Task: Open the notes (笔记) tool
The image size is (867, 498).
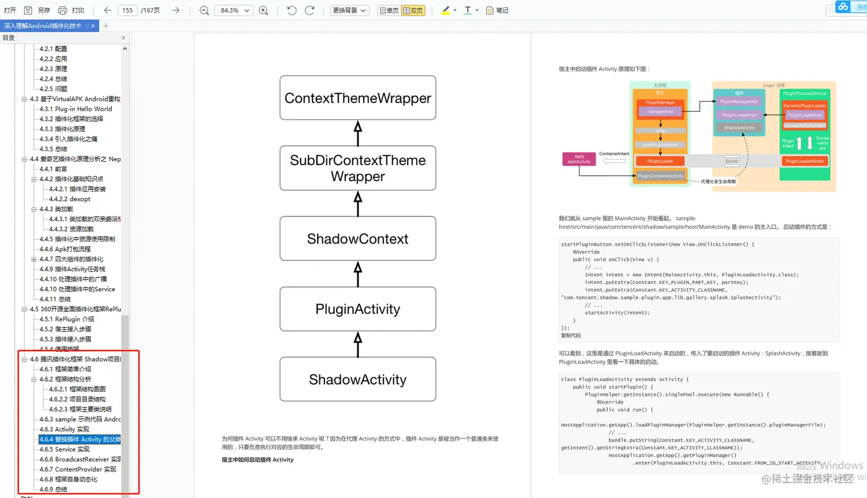Action: tap(497, 10)
